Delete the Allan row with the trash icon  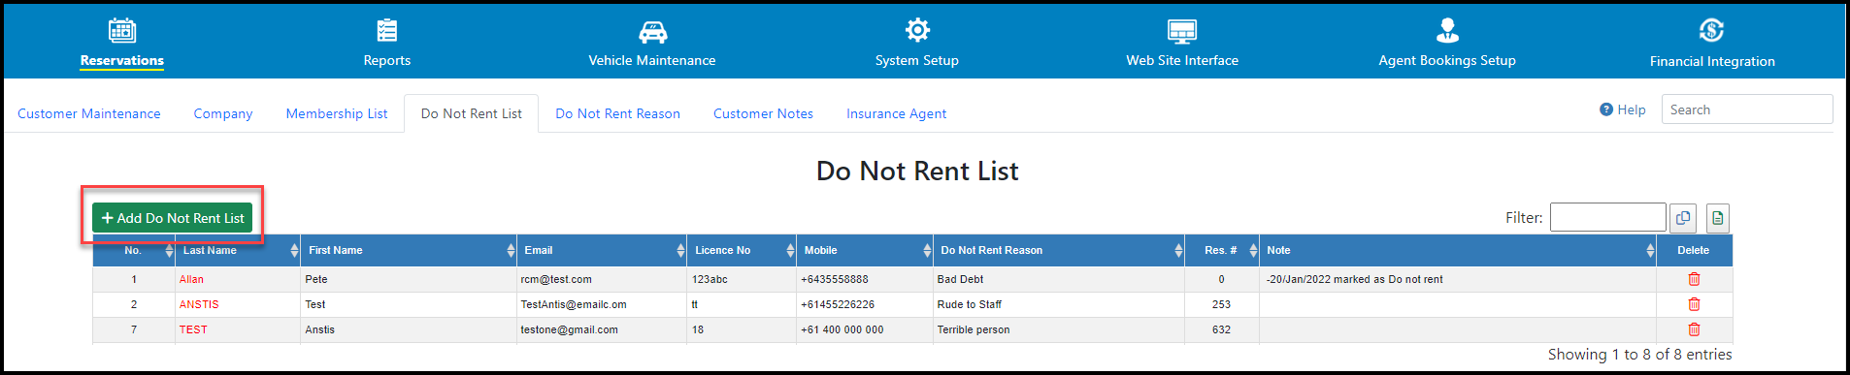tap(1694, 279)
